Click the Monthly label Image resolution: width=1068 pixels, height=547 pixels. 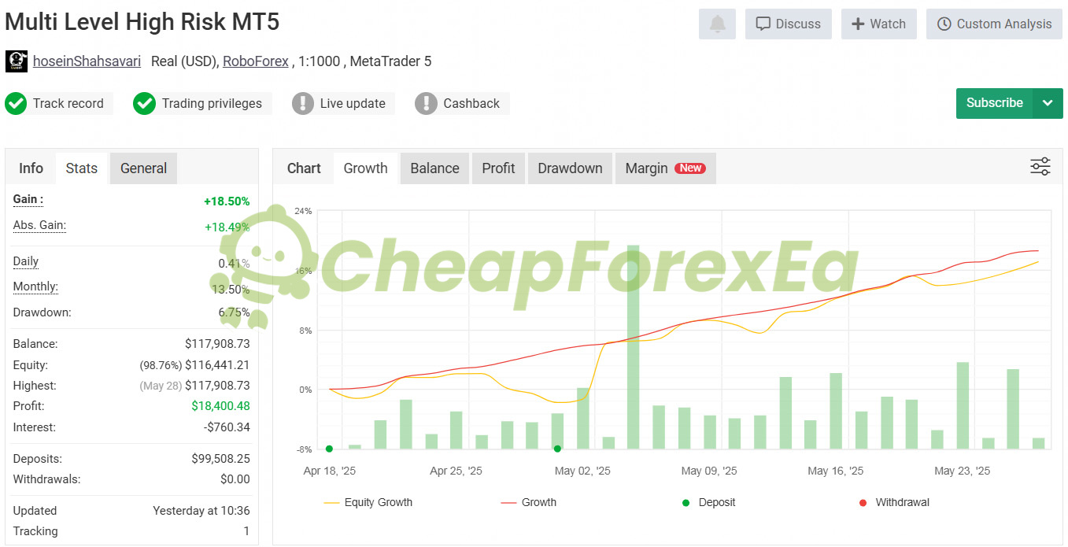coord(35,287)
